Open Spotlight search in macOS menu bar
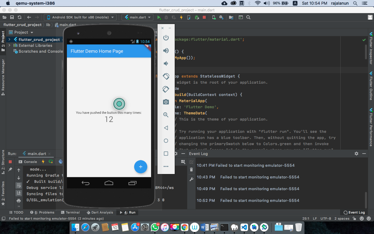The height and width of the screenshot is (234, 374). [x=355, y=3]
